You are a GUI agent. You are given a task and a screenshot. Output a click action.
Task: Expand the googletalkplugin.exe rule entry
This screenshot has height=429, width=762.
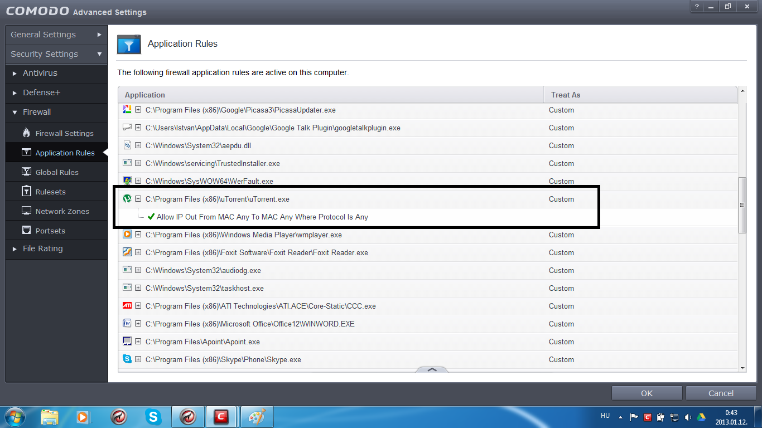tap(138, 128)
